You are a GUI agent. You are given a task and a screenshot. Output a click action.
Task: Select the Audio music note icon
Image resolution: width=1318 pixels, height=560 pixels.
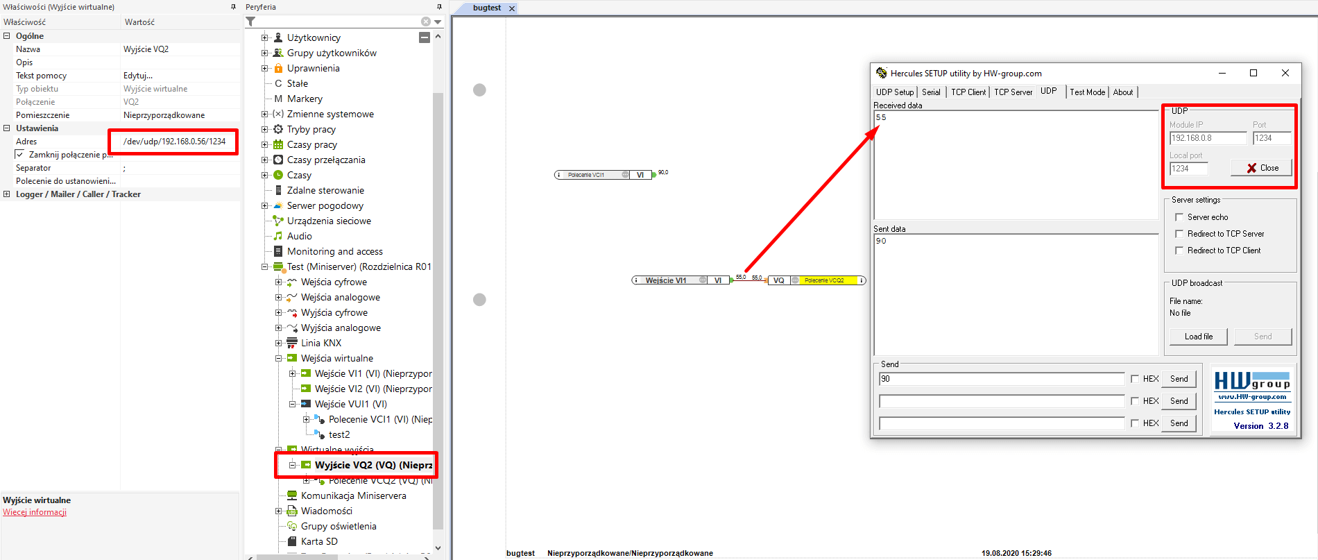pyautogui.click(x=278, y=236)
